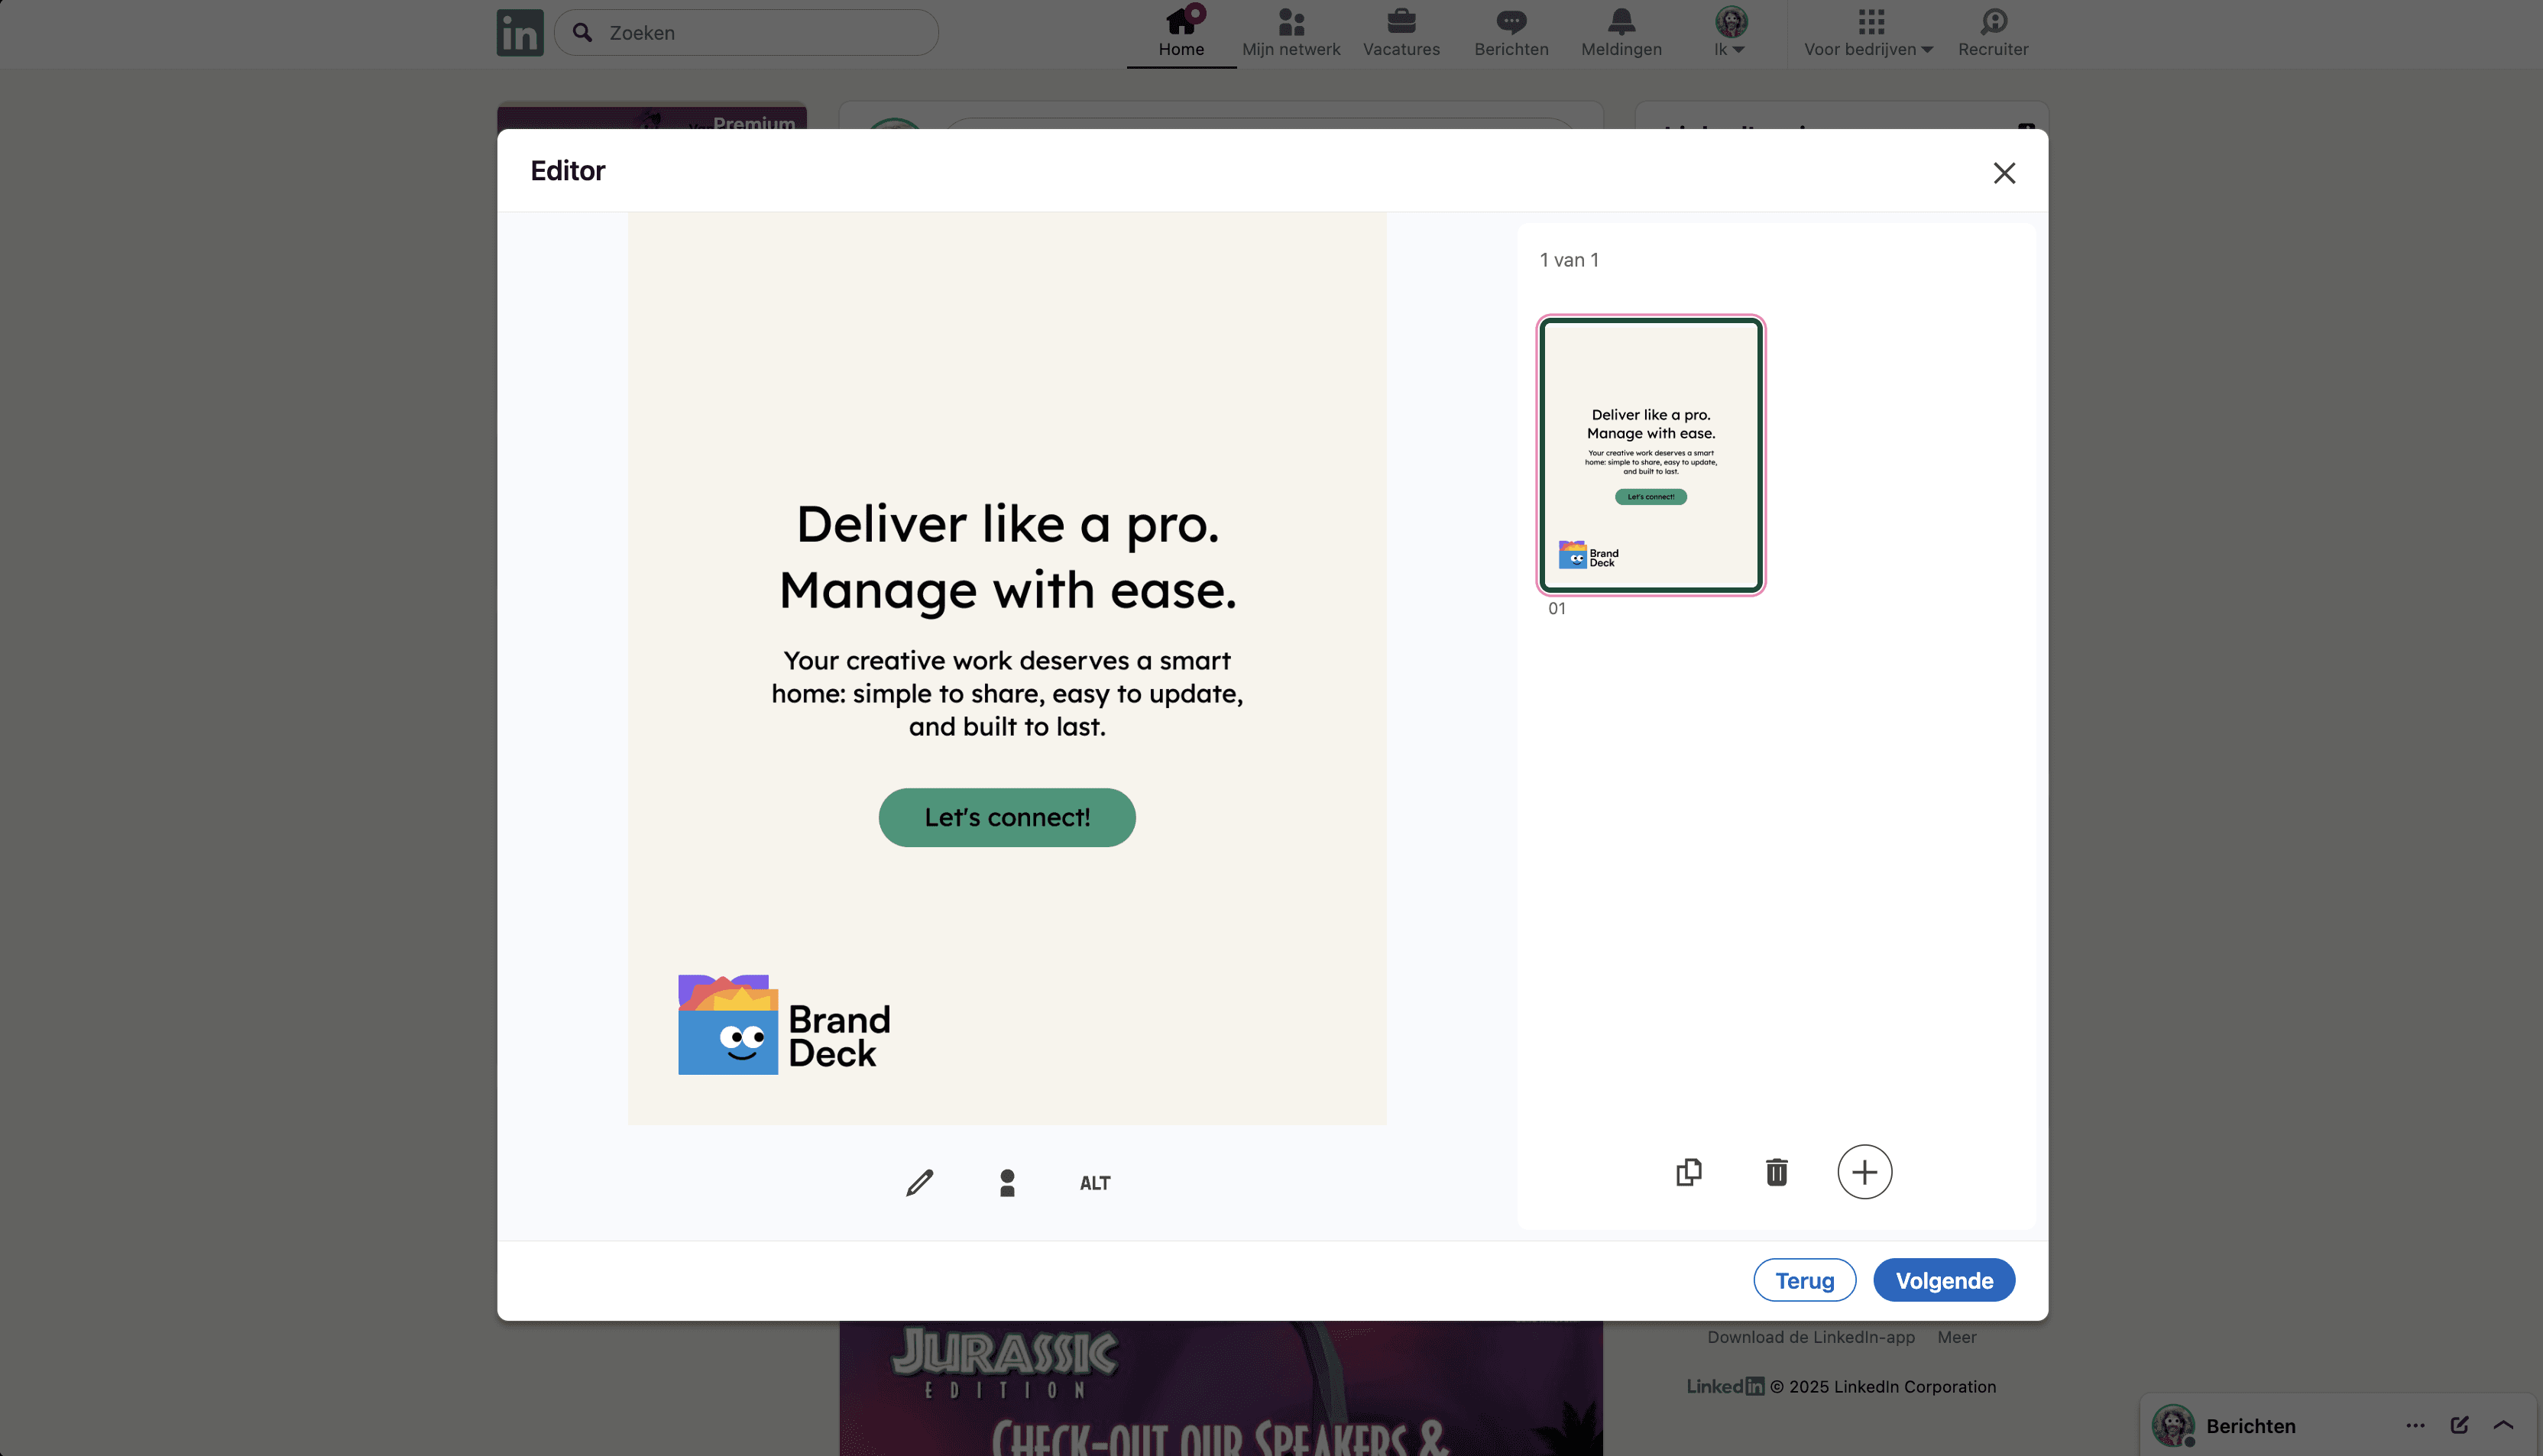
Task: Delete slide with trash icon
Action: tap(1776, 1171)
